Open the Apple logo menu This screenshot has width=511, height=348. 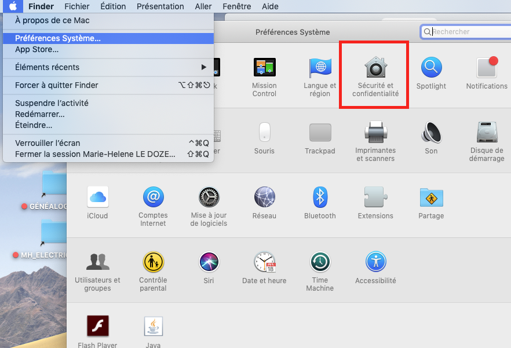tap(13, 6)
